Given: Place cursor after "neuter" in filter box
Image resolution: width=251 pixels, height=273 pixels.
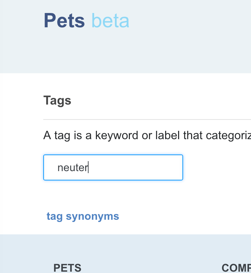Looking at the screenshot, I should [88, 168].
